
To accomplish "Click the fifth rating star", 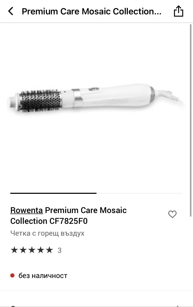I will tap(49, 250).
